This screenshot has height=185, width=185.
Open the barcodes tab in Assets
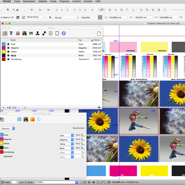[31, 33]
